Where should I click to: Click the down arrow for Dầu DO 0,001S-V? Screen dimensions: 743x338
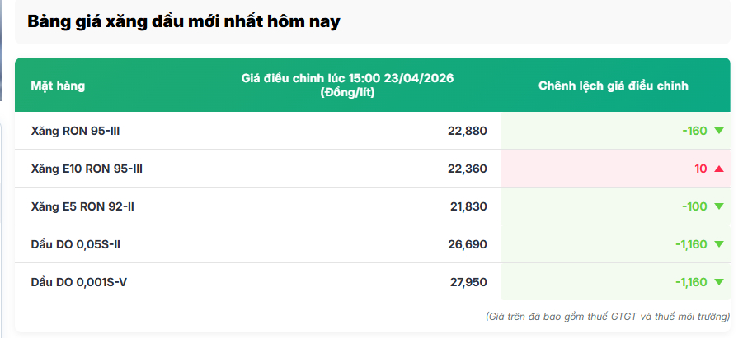[x=719, y=282]
